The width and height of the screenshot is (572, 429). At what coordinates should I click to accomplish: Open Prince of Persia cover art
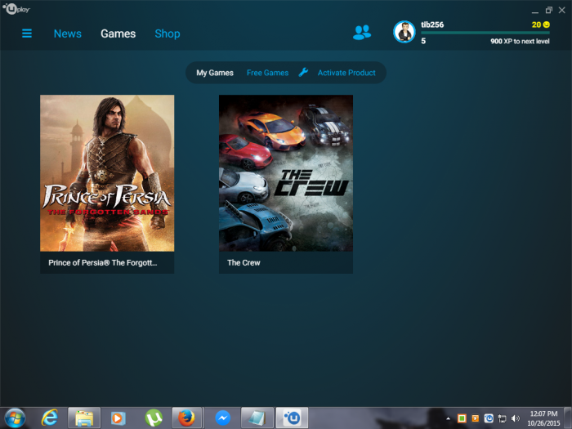107,173
